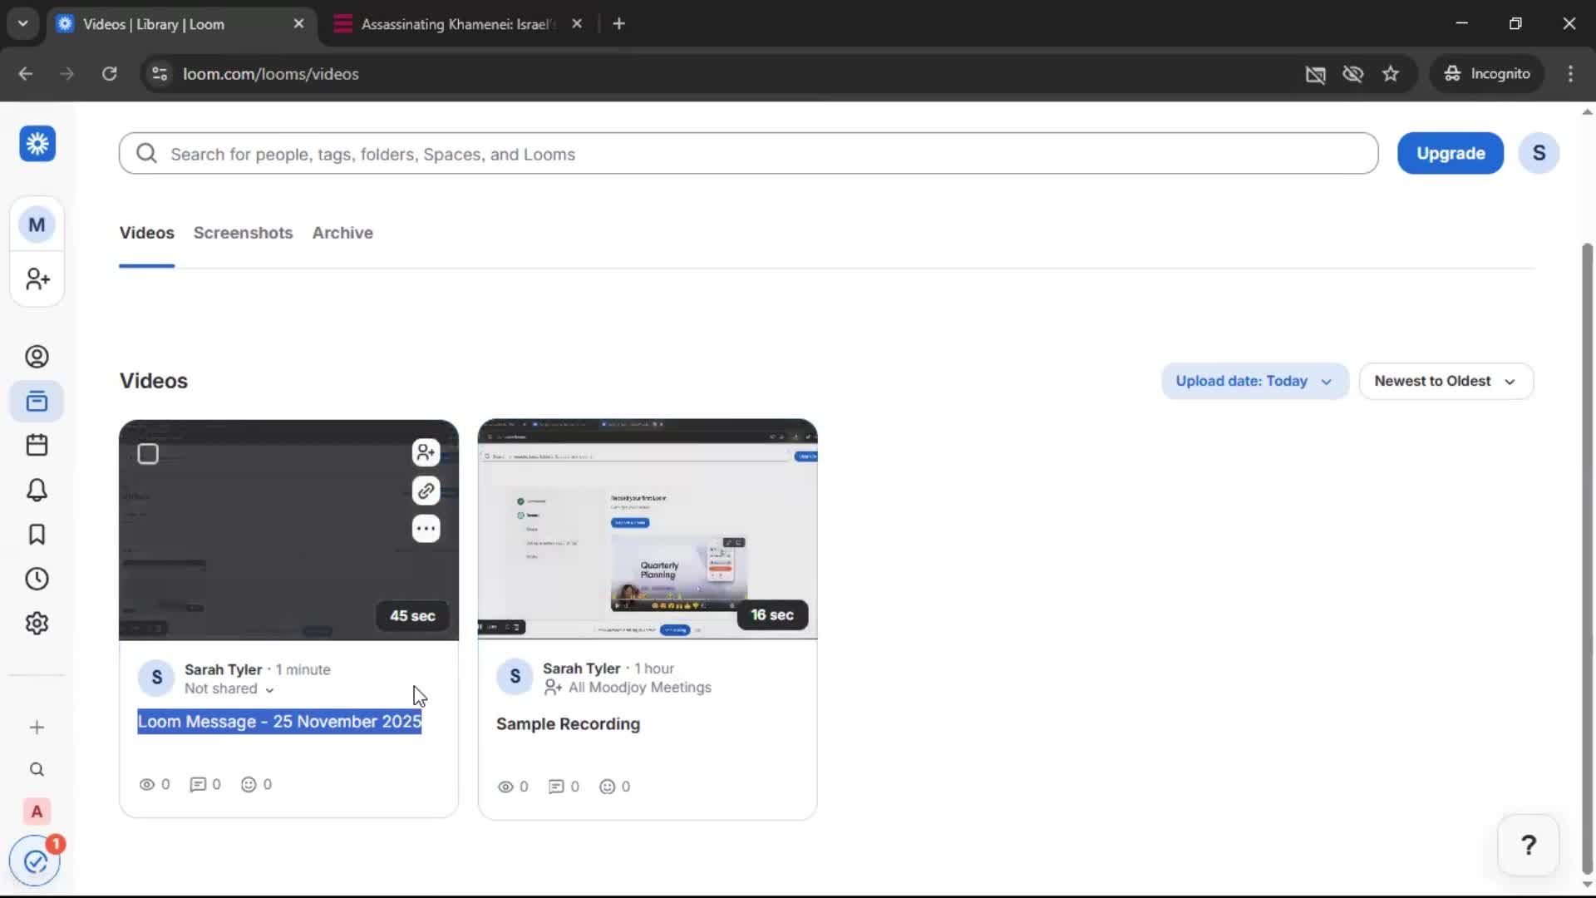
Task: Open the help question mark bubble
Action: [x=1528, y=845]
